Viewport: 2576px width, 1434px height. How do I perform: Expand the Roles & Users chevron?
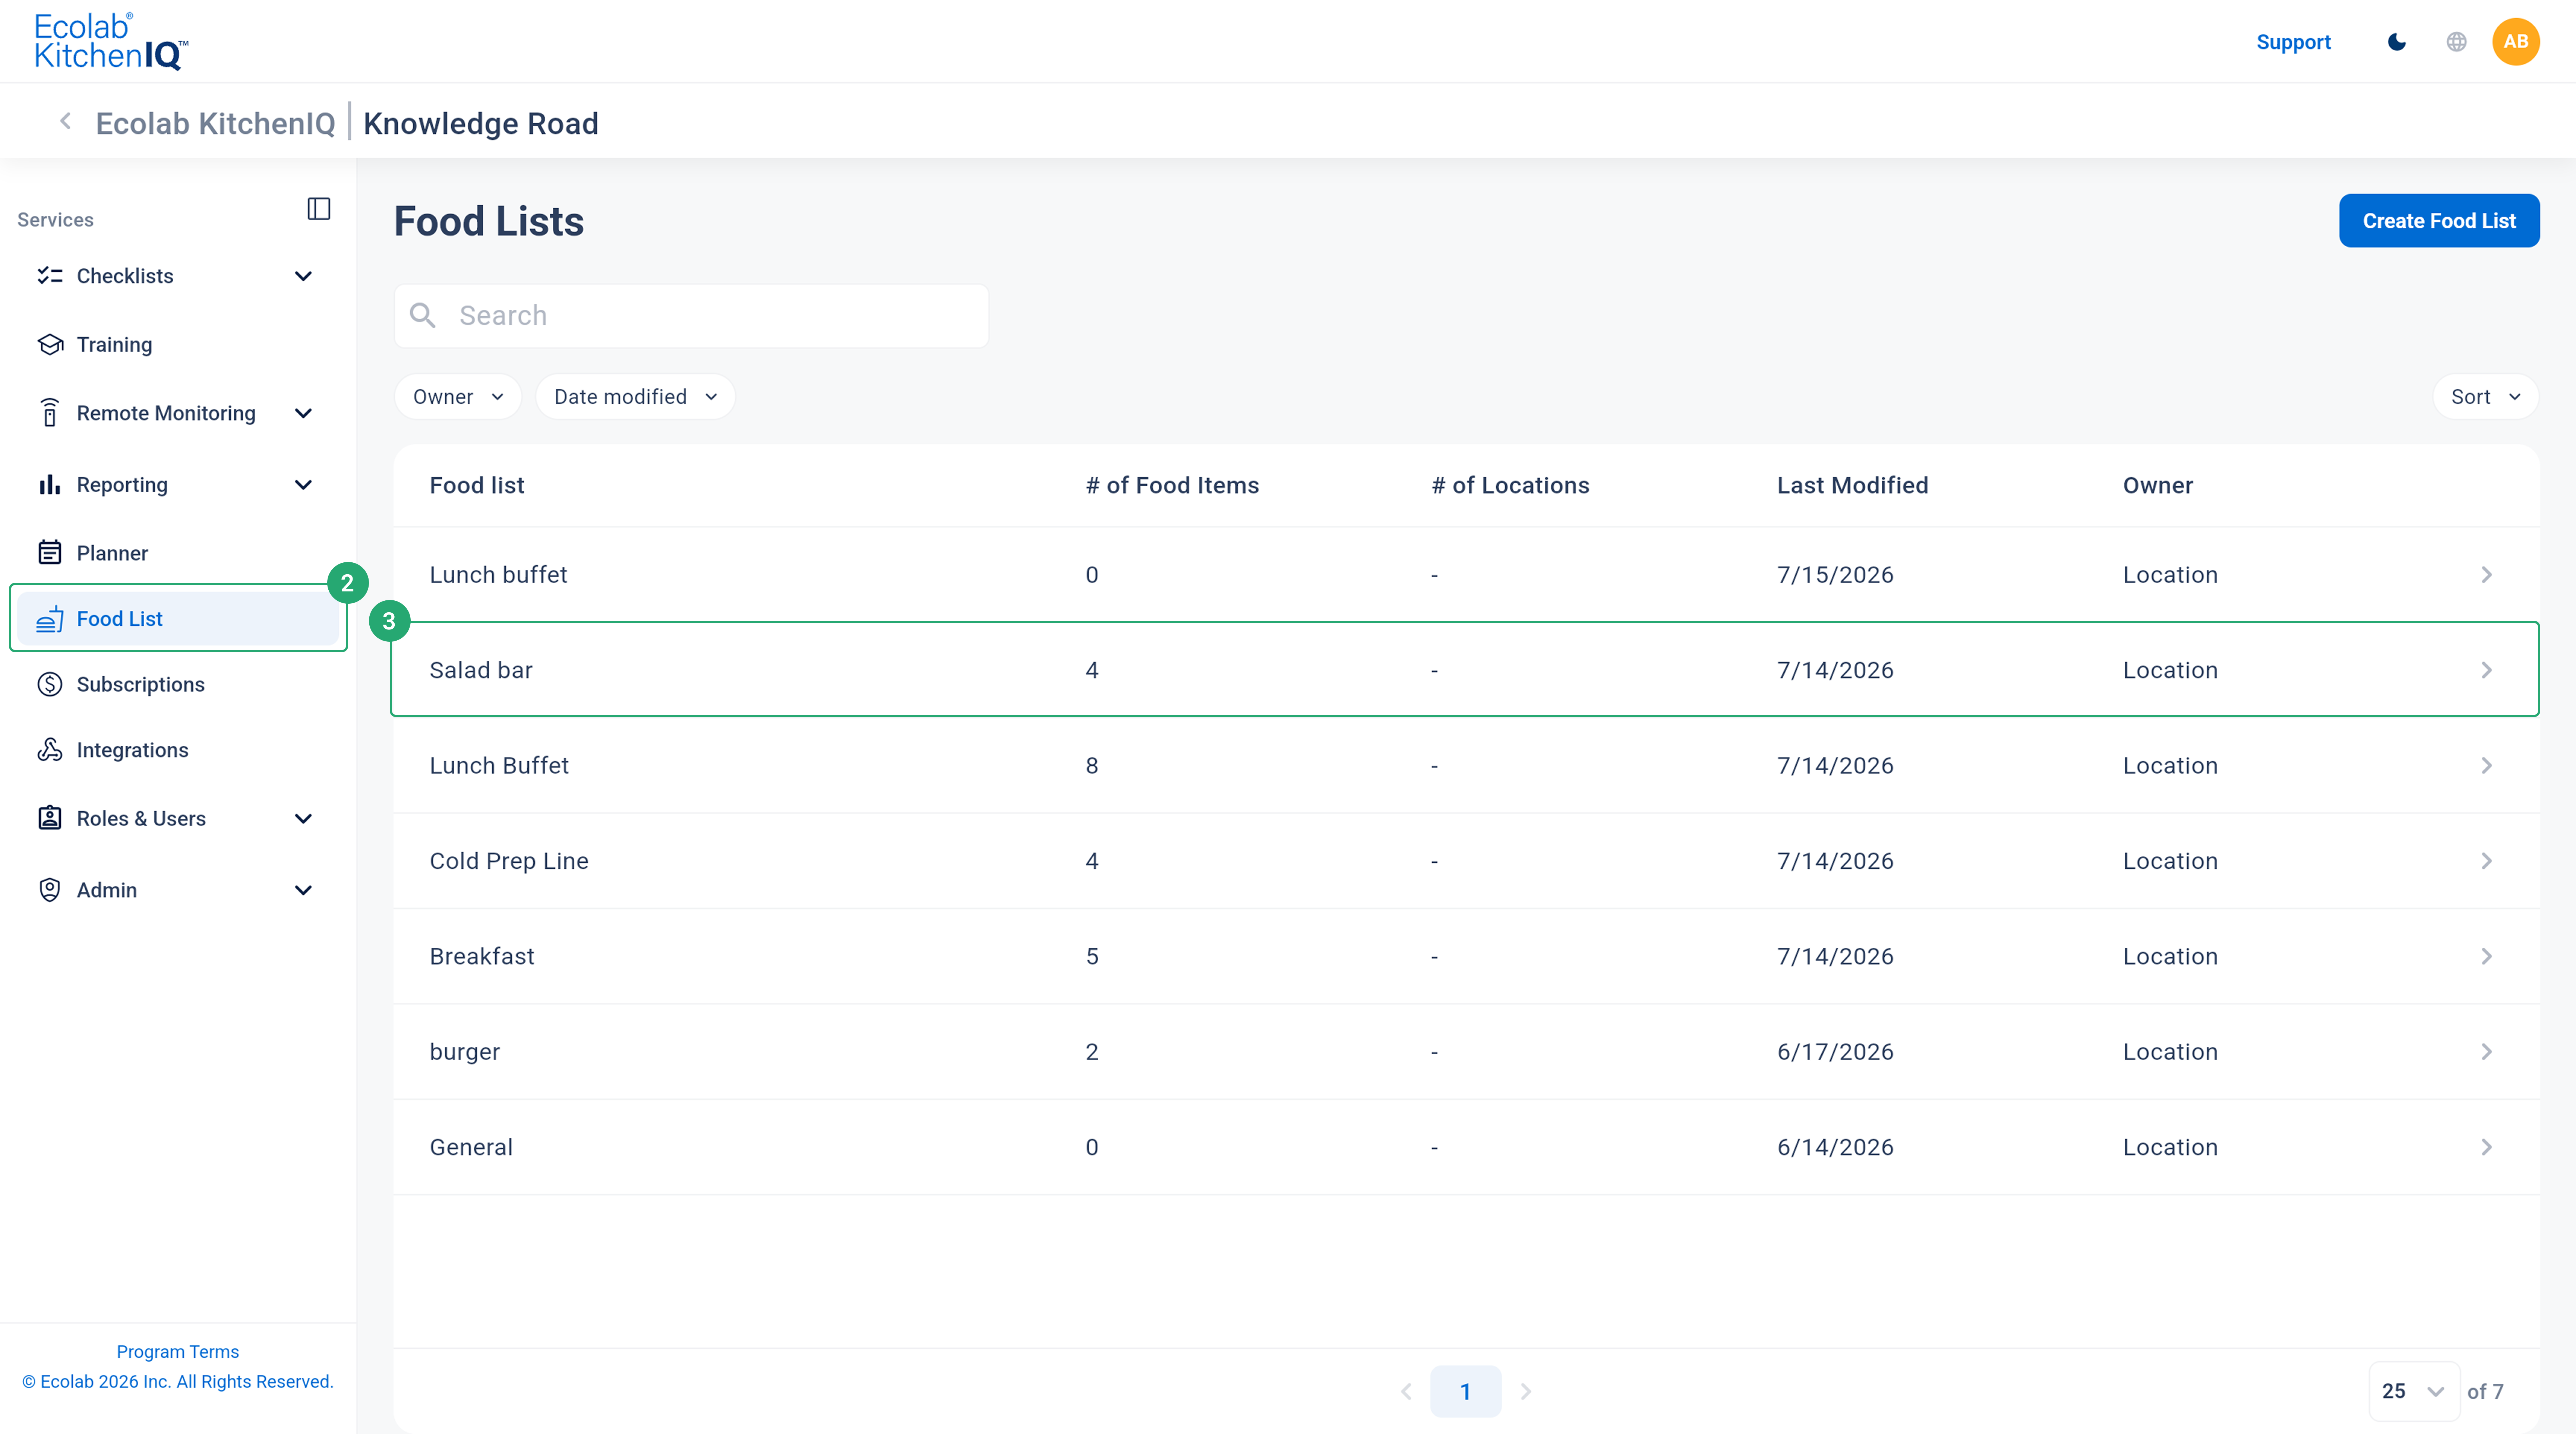pyautogui.click(x=303, y=819)
